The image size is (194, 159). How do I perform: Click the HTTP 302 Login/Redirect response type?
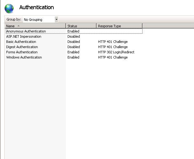[116, 52]
